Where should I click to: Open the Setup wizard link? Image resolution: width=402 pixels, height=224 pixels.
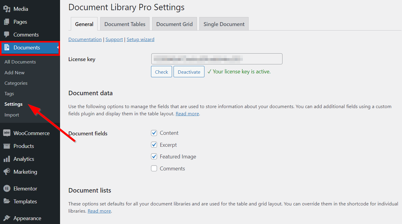tap(140, 39)
